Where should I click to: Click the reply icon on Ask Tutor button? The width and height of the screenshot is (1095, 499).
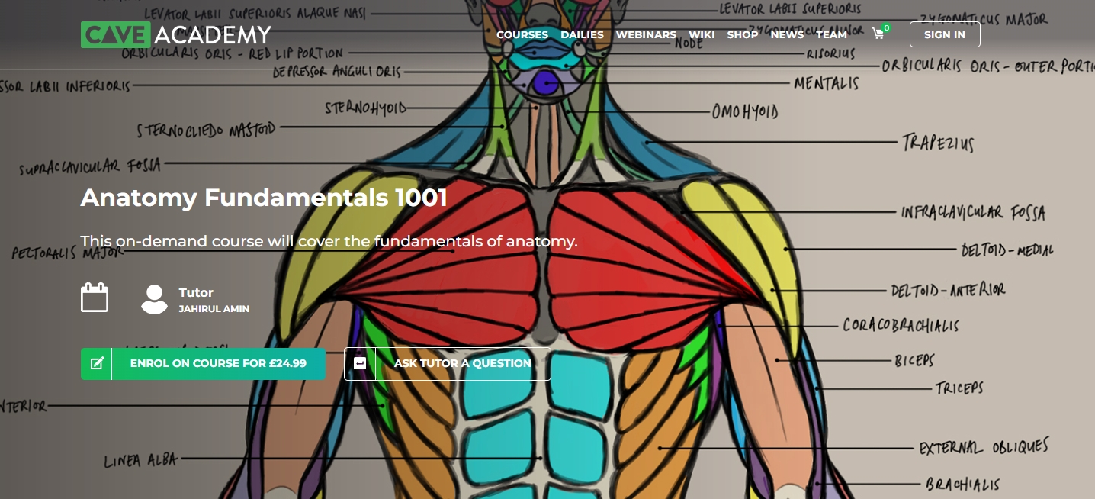(x=360, y=363)
